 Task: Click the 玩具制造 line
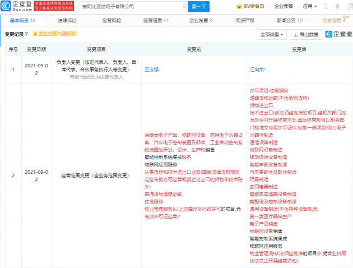259,179
